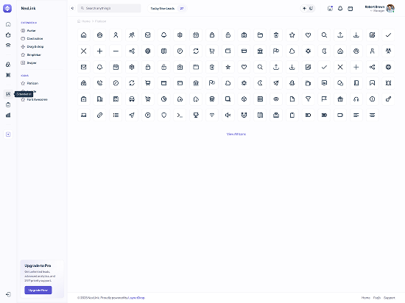Focus the Search anything input field
The width and height of the screenshot is (405, 303).
coord(109,8)
